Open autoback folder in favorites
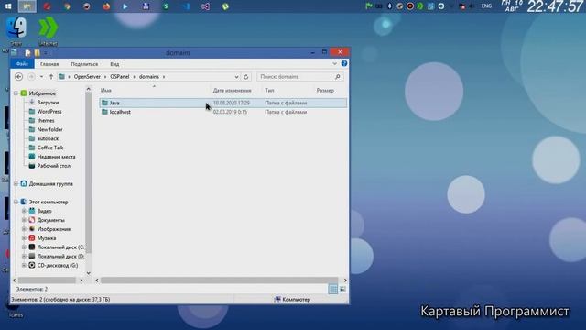The height and width of the screenshot is (330, 586). pyautogui.click(x=48, y=138)
